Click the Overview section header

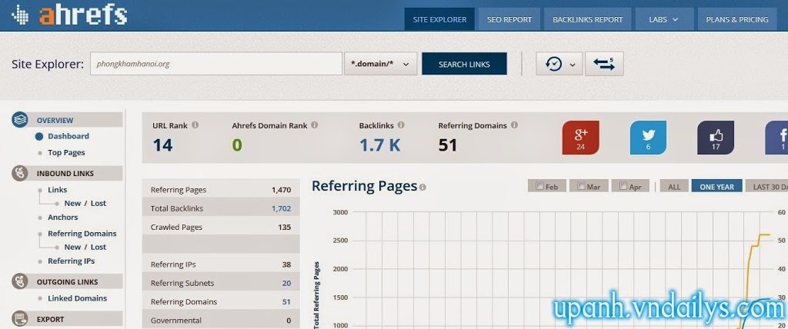coord(67,120)
